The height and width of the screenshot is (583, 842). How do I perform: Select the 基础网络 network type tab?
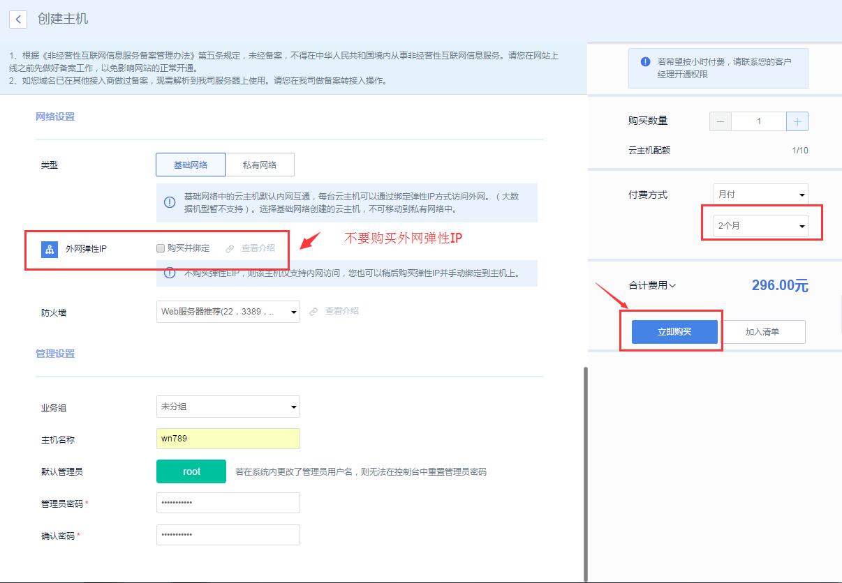click(x=191, y=165)
